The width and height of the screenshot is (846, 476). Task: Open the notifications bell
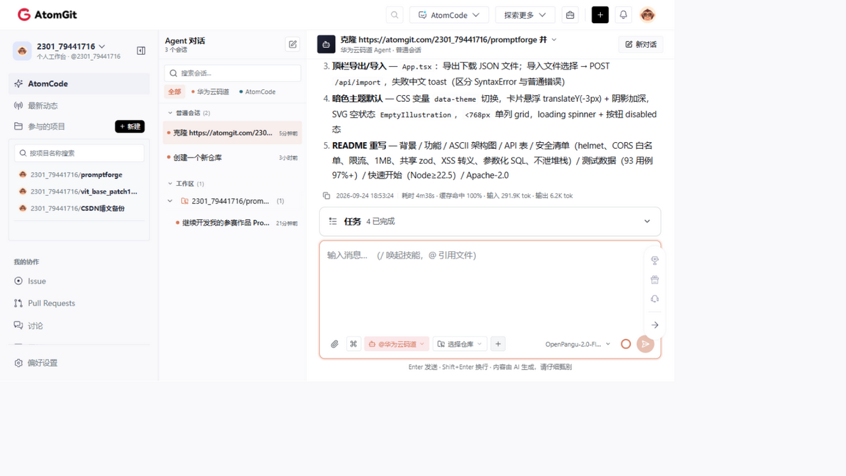pyautogui.click(x=623, y=15)
